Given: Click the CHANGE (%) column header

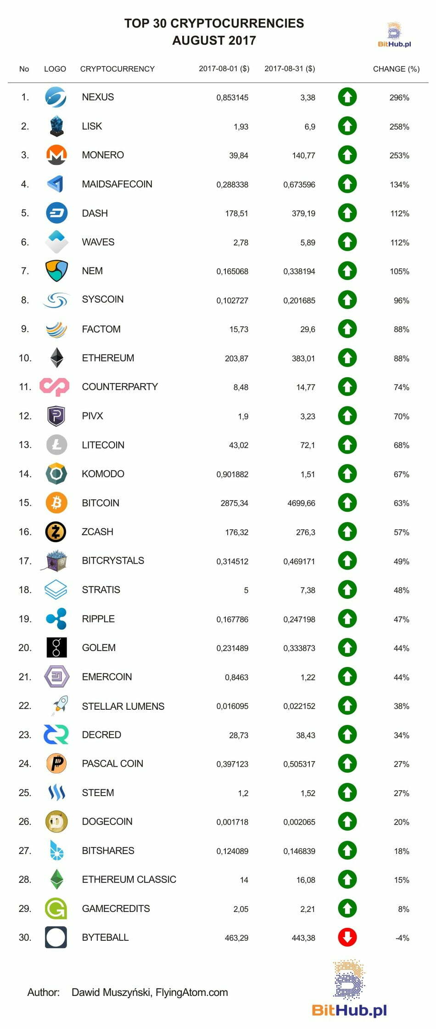Looking at the screenshot, I should click(396, 69).
